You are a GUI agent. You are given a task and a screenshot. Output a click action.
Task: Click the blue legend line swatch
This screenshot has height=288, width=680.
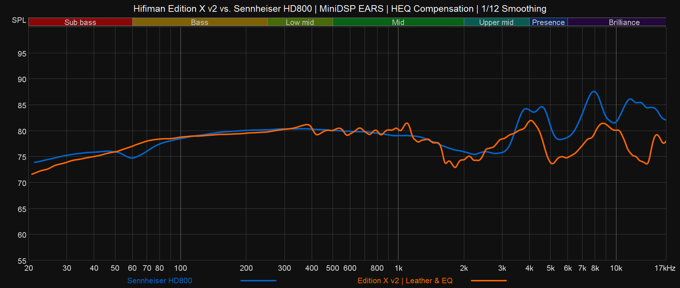(x=258, y=280)
